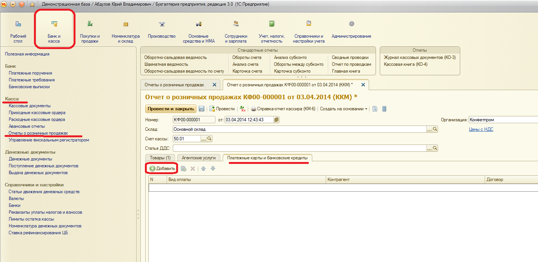
Task: Choose Склад via the ellipsis button
Action: coord(429,129)
